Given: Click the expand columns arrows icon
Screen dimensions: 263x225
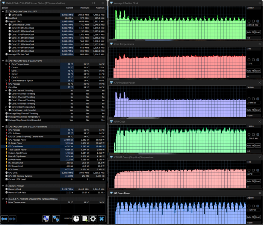Looking at the screenshot, I should pyautogui.click(x=5, y=219).
